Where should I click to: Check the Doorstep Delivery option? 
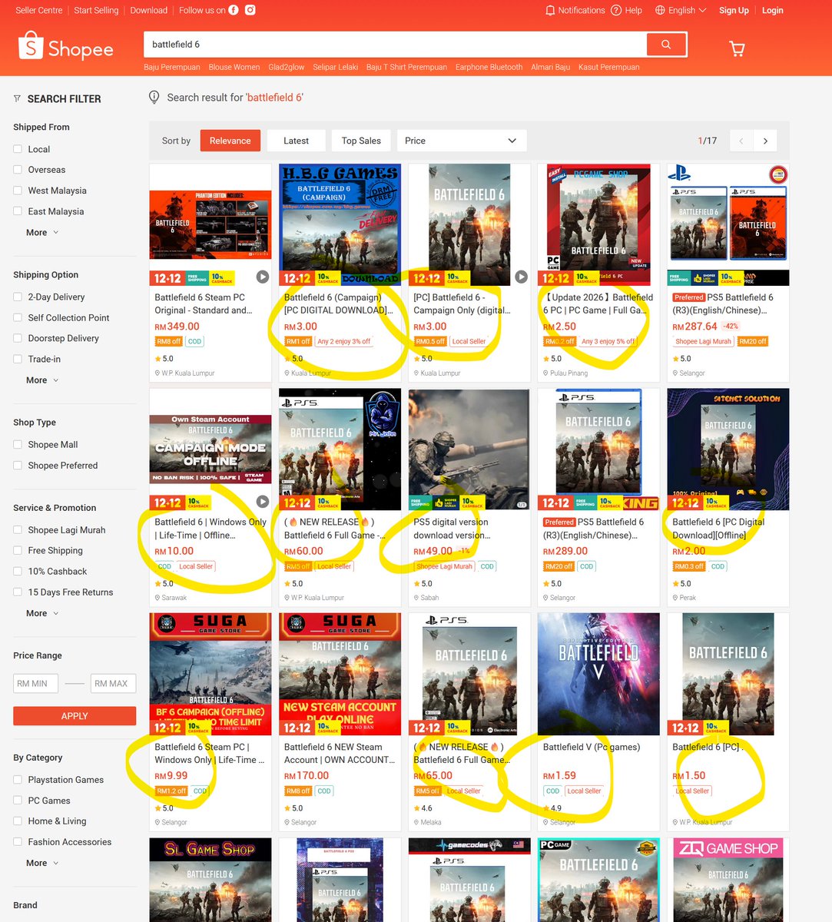pos(18,338)
